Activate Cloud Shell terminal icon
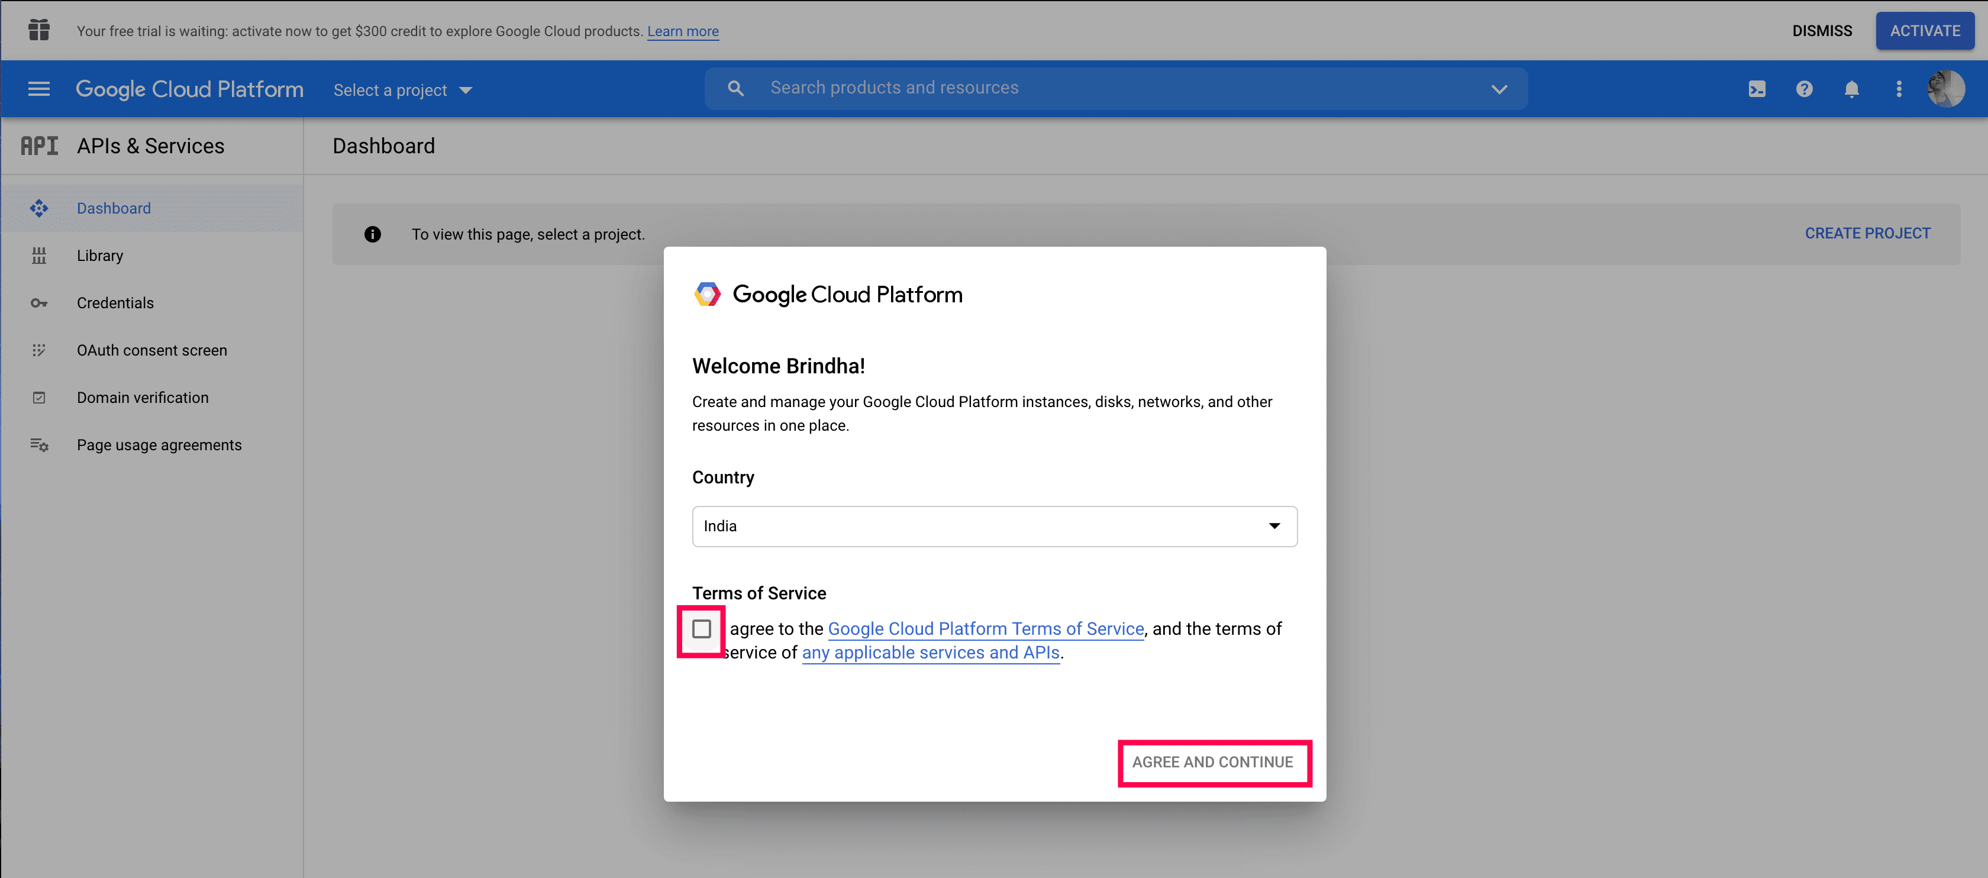 1757,89
